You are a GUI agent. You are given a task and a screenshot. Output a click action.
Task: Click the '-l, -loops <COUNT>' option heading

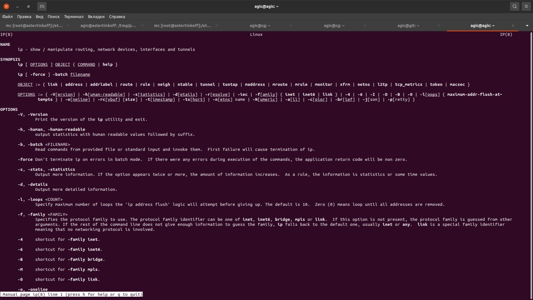click(x=40, y=200)
